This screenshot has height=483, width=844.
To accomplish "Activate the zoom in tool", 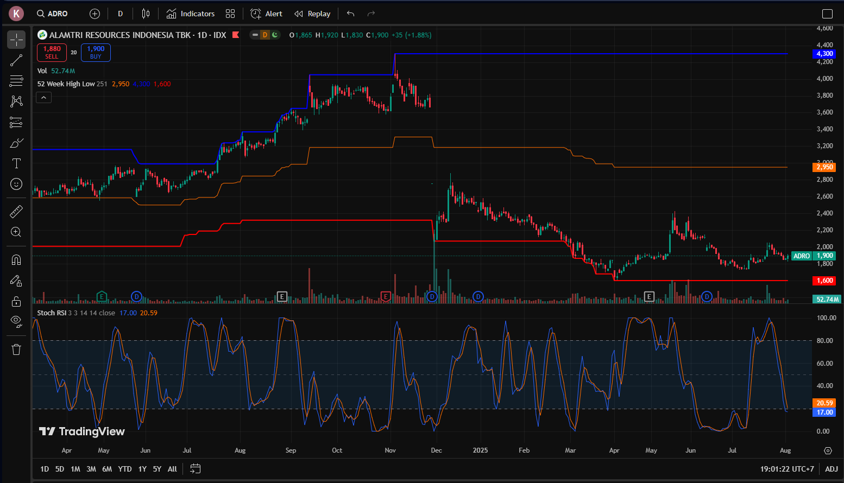I will pyautogui.click(x=16, y=232).
